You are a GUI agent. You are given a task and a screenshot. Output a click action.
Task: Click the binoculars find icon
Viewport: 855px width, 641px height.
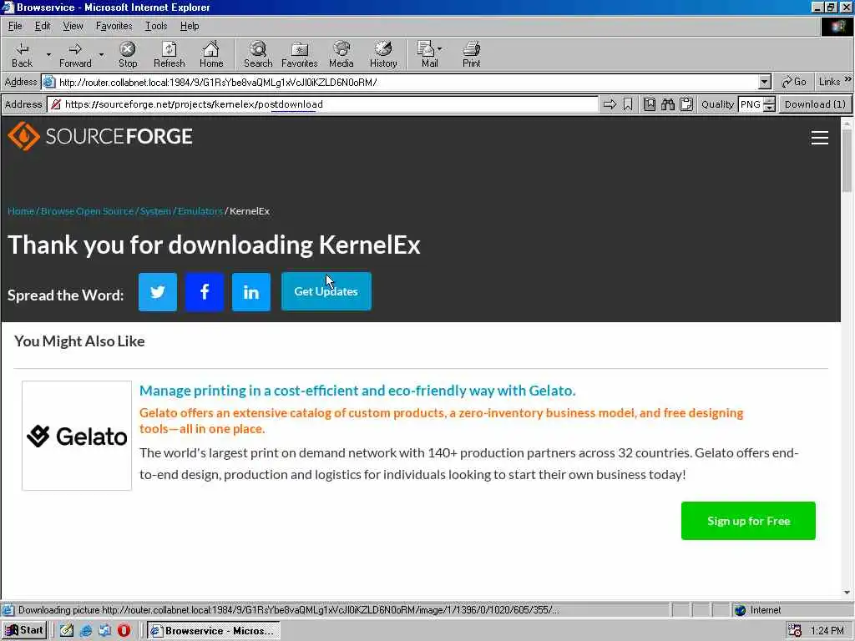[x=668, y=104]
